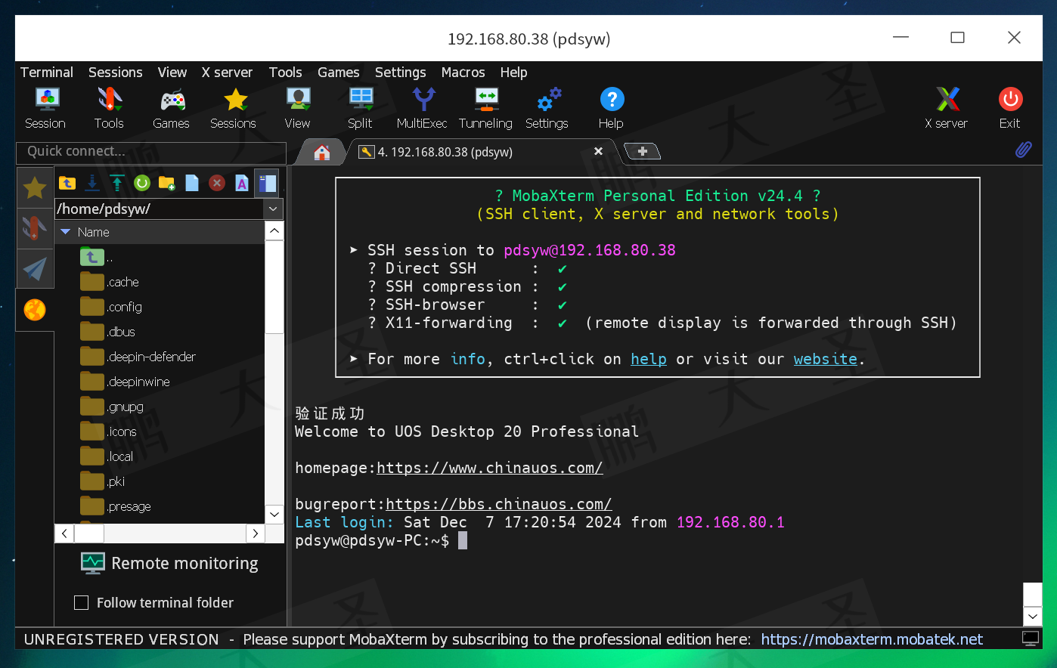Image resolution: width=1057 pixels, height=668 pixels.
Task: Click file list scroll down arrow
Action: 274,514
